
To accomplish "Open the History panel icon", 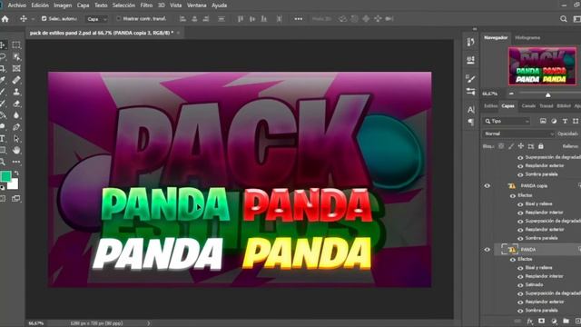I will [x=470, y=43].
